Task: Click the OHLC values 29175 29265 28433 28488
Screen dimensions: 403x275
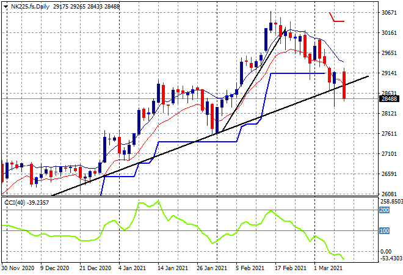Action: [x=86, y=7]
